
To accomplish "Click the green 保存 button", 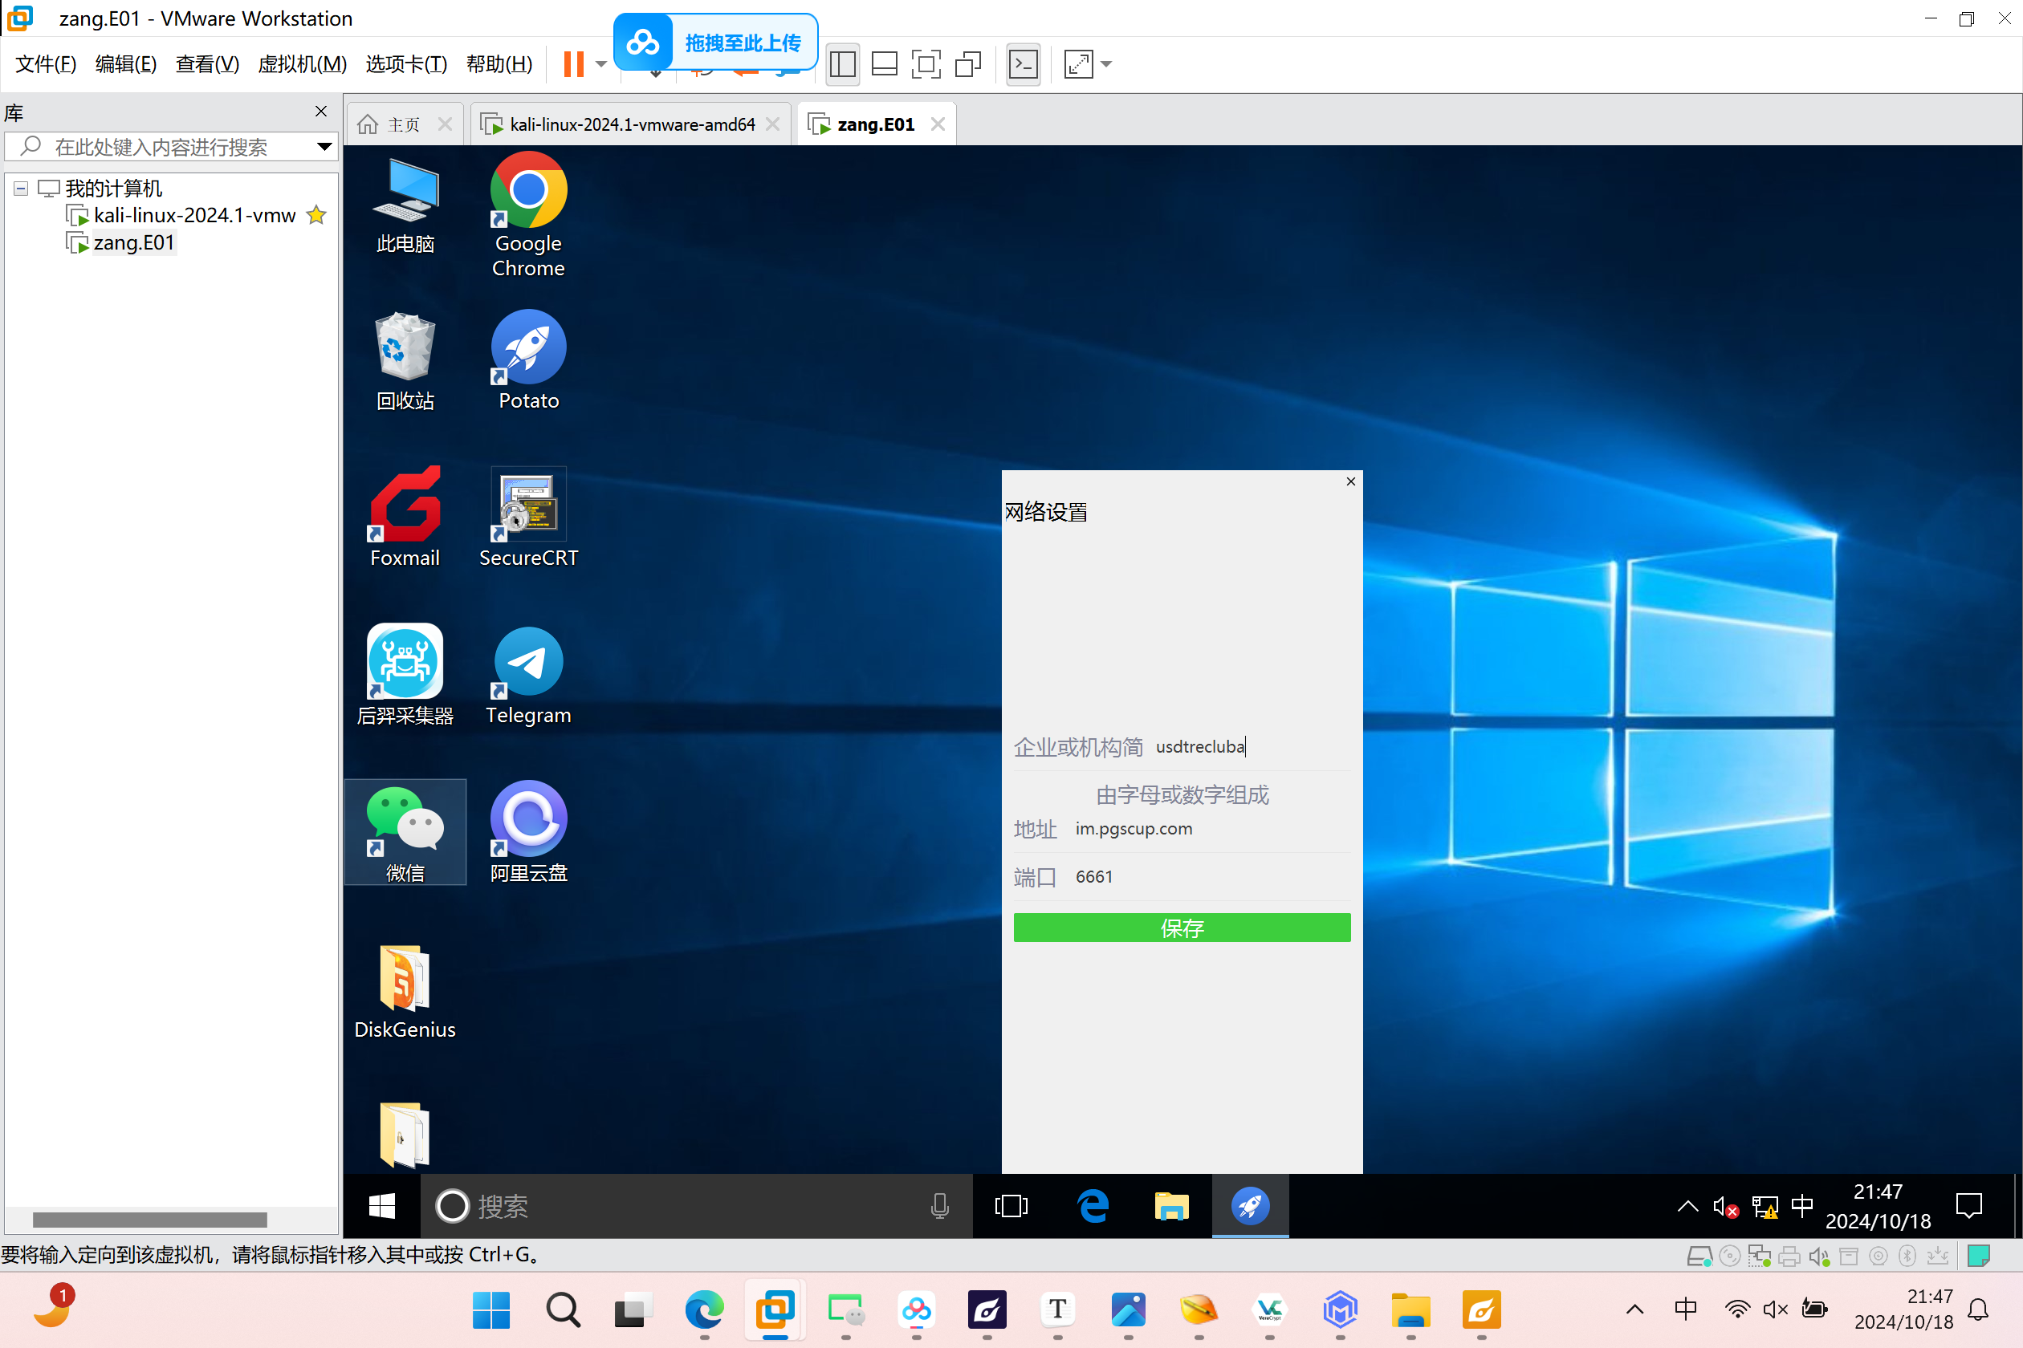I will (x=1182, y=928).
